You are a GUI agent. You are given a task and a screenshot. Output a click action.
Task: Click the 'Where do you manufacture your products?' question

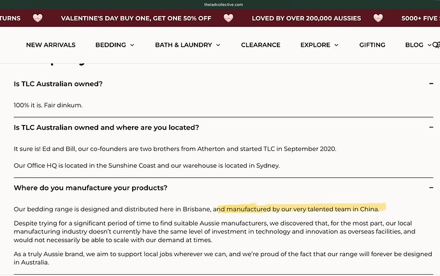click(91, 187)
